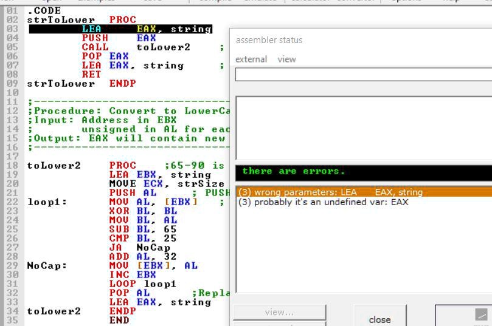The width and height of the screenshot is (492, 326).
Task: Click the "there are errors." status banner
Action: pos(363,172)
